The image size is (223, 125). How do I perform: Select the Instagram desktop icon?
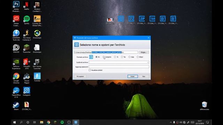click(x=26, y=92)
